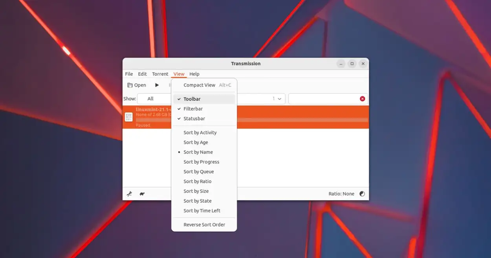Open preferences via the wrench icon
The image size is (491, 258).
point(129,194)
